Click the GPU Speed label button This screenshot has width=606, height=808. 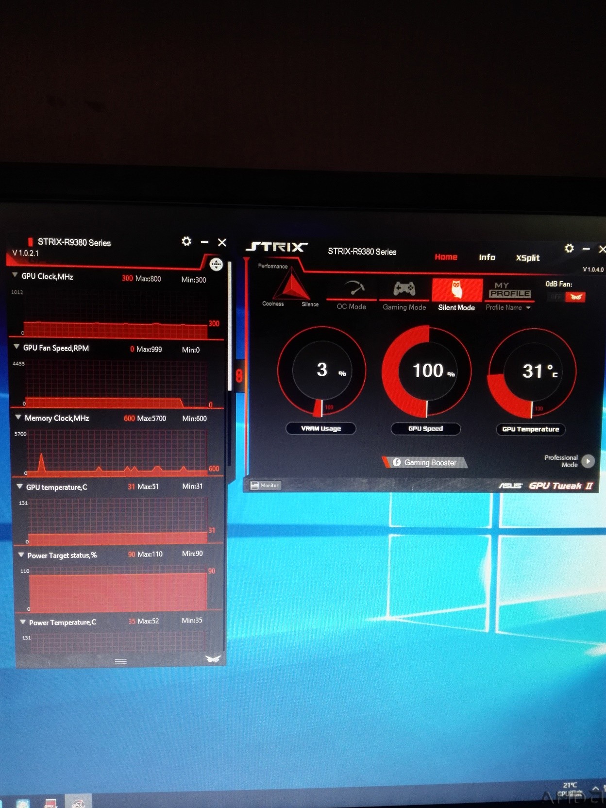coord(426,429)
